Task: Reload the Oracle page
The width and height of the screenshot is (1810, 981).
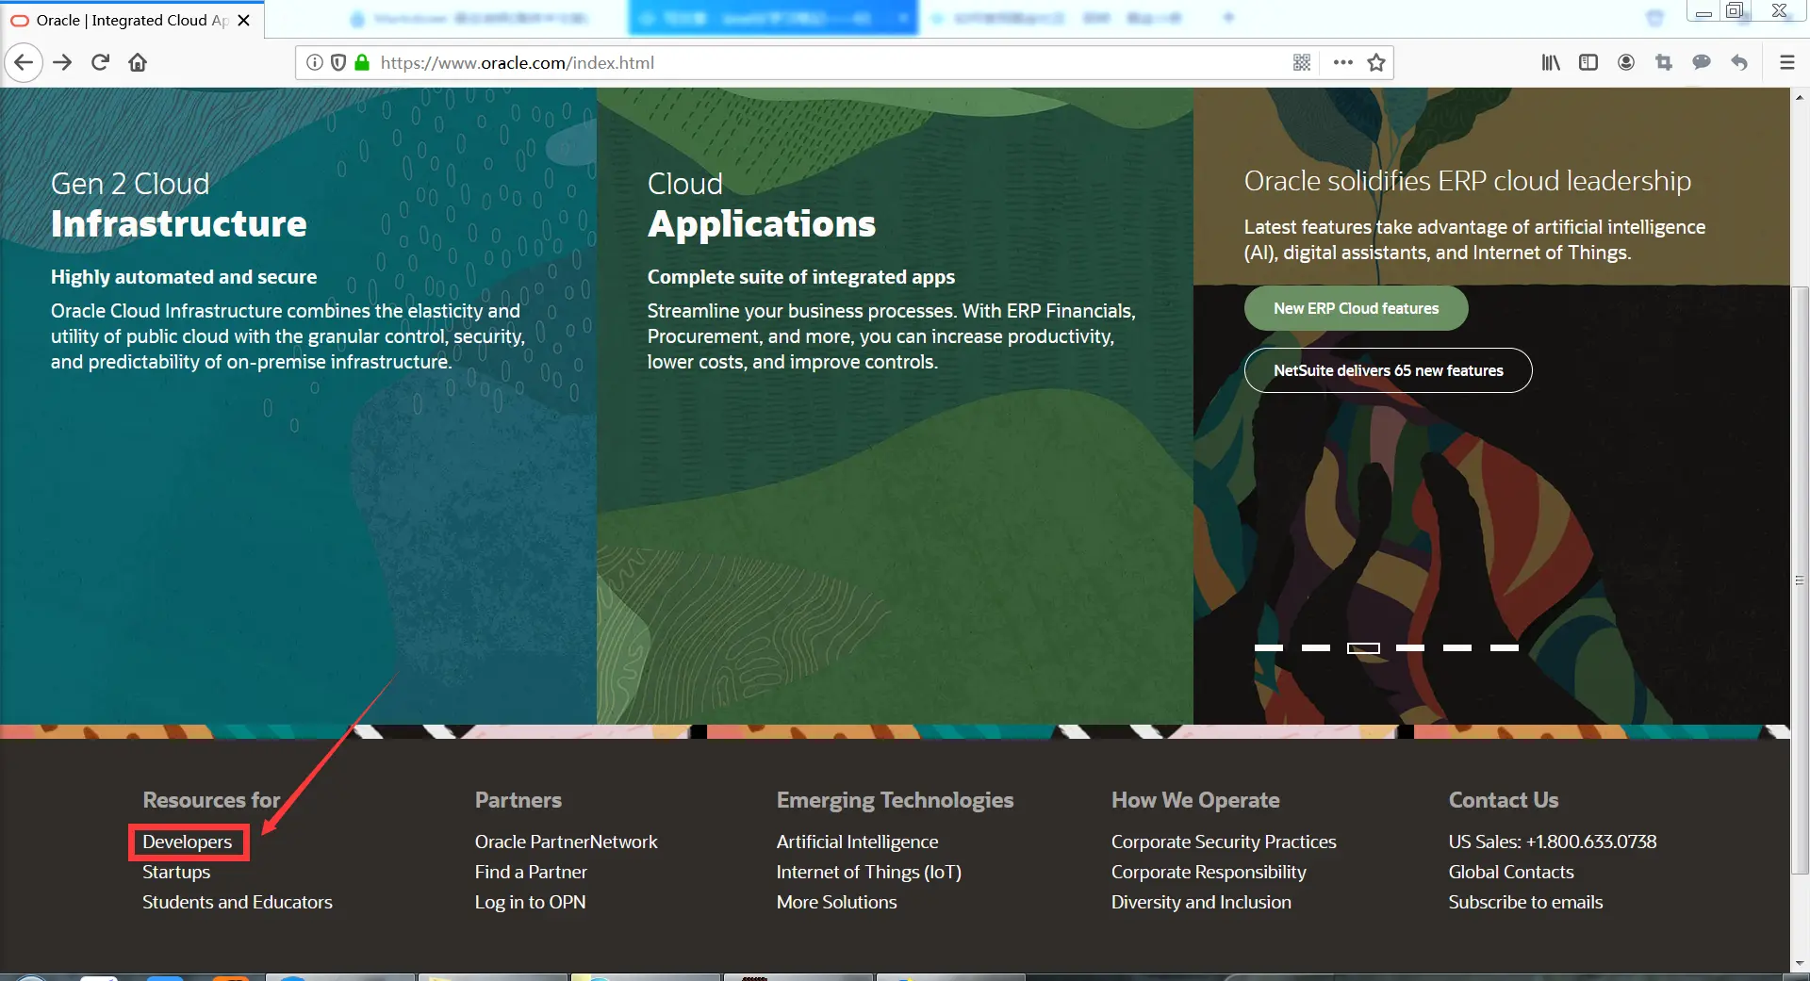Action: tap(100, 63)
